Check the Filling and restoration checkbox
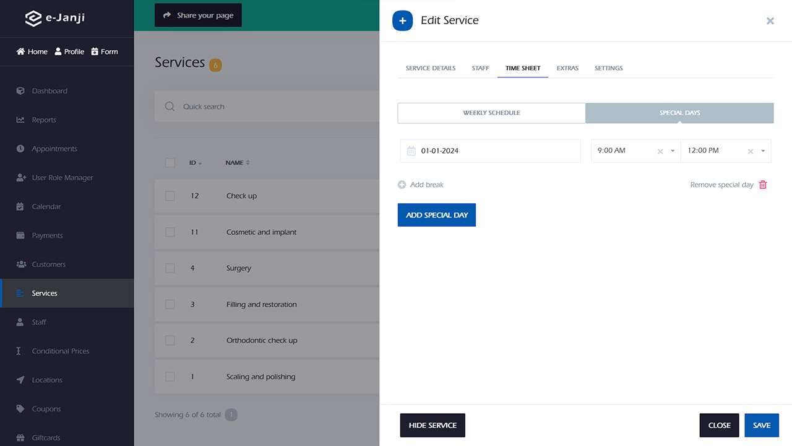The image size is (792, 446). point(170,304)
